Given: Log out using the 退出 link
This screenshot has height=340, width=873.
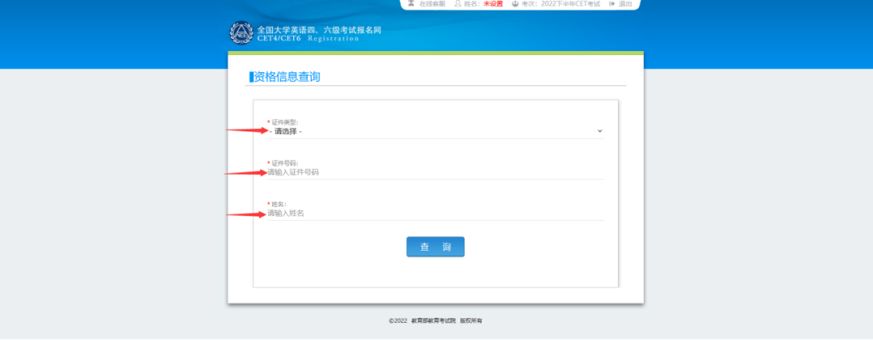Looking at the screenshot, I should (x=625, y=4).
